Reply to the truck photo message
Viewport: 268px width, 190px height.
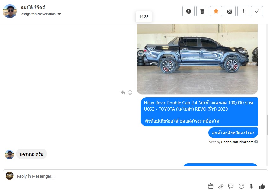[123, 92]
